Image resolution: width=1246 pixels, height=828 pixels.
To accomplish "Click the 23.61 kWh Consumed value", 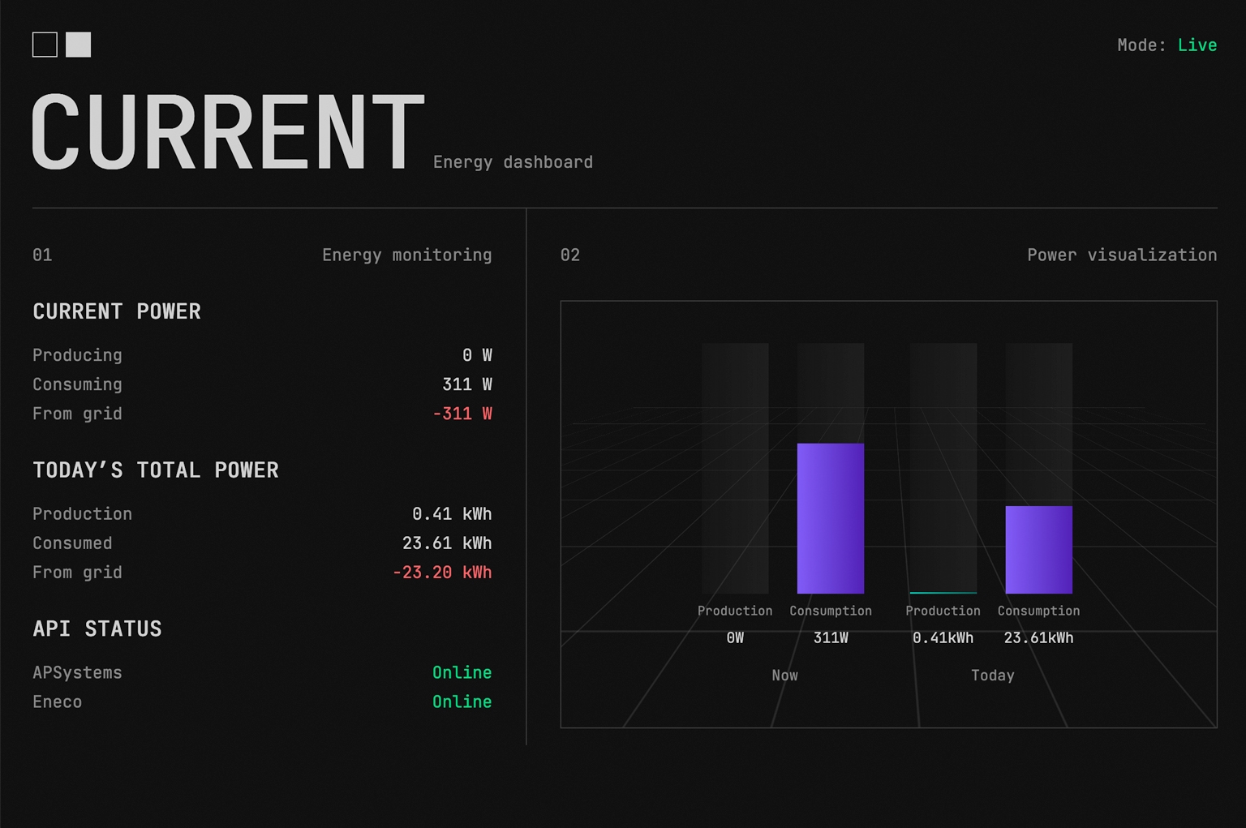I will [447, 543].
